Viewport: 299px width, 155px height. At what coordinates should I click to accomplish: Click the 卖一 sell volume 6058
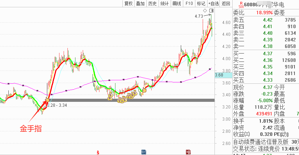pos(290,46)
